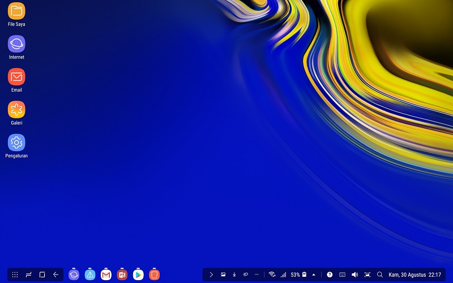Show more notifications via three-dots icon
The width and height of the screenshot is (453, 283).
pos(257,275)
